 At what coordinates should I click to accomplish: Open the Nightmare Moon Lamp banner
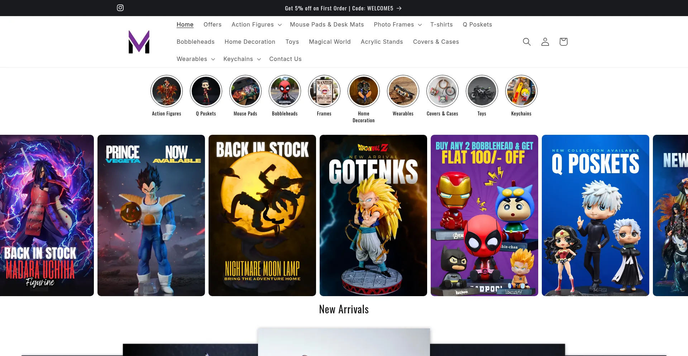pos(262,215)
